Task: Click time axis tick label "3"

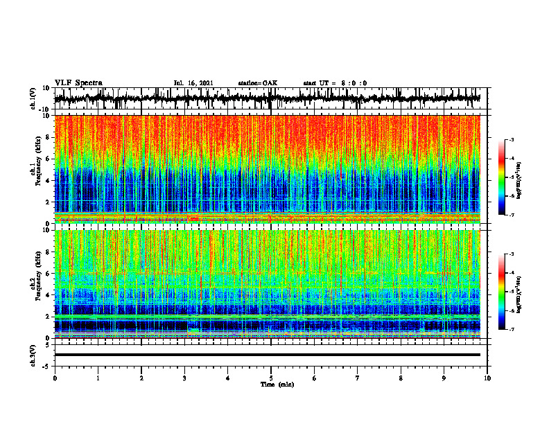Action: click(x=184, y=378)
